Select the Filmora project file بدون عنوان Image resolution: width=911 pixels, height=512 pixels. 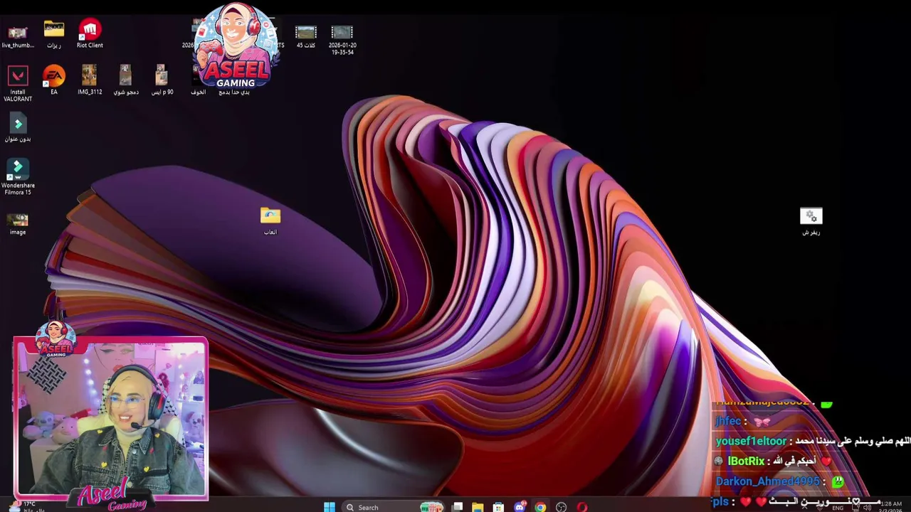(x=18, y=127)
